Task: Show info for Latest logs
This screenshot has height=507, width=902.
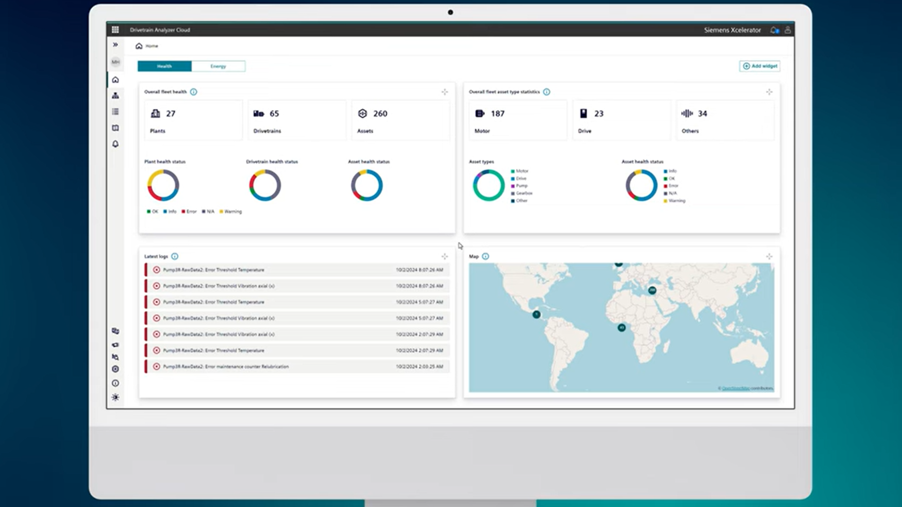Action: tap(175, 256)
